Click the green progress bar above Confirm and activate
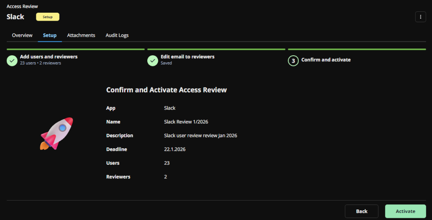Viewport: 432px width, 220px height. coord(357,49)
